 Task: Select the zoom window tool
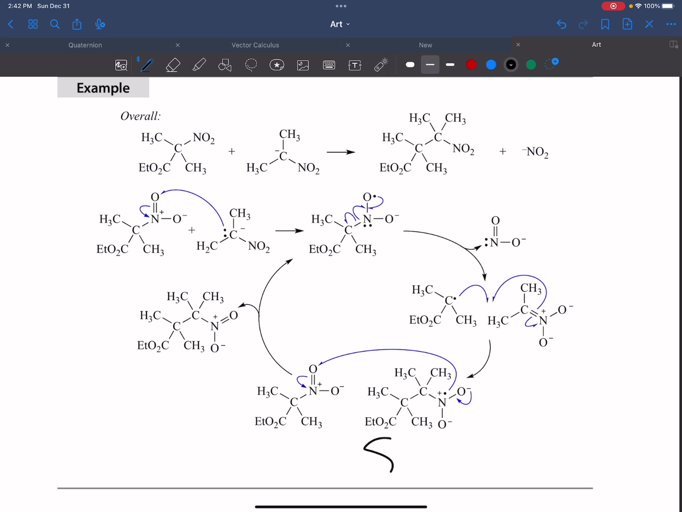point(121,65)
